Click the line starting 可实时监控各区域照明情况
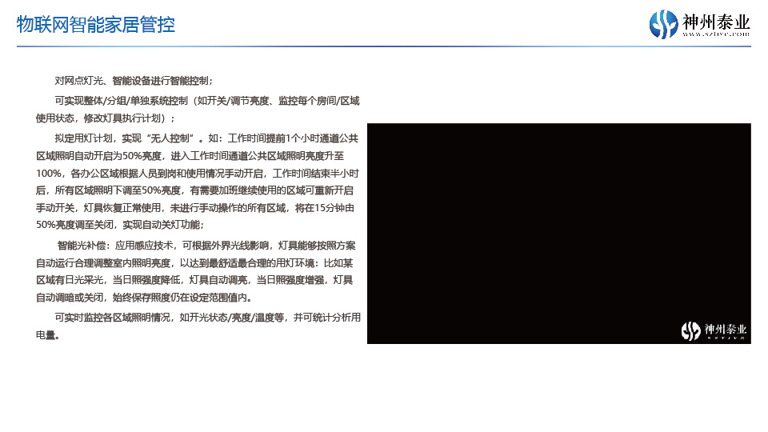The height and width of the screenshot is (432, 768). 208,318
